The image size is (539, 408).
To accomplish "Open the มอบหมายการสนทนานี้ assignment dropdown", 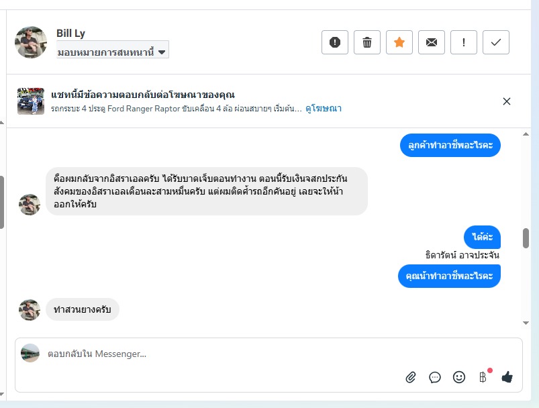I will pos(112,50).
